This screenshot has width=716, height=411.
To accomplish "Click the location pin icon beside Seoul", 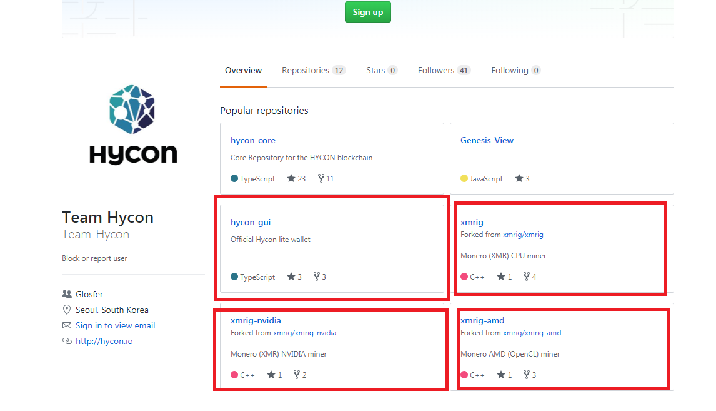I will point(67,310).
